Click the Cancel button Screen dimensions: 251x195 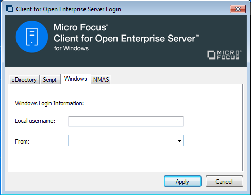point(224,181)
